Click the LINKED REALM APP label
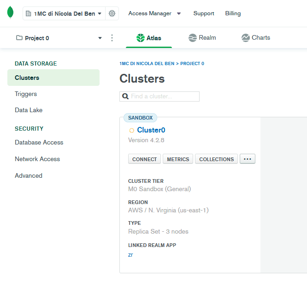 click(152, 245)
